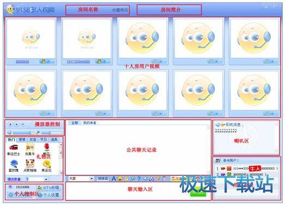This screenshot has height=204, width=285.
Task: Click the person avatar icon in chat toolbar
Action: click(x=164, y=179)
